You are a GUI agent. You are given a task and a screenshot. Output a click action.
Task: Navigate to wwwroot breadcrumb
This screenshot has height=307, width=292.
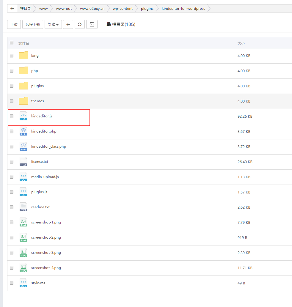[x=64, y=9]
